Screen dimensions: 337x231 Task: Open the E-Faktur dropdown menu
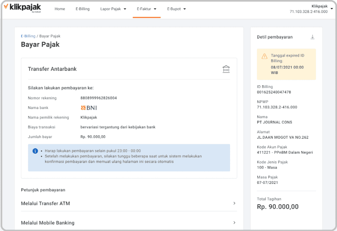coord(147,9)
